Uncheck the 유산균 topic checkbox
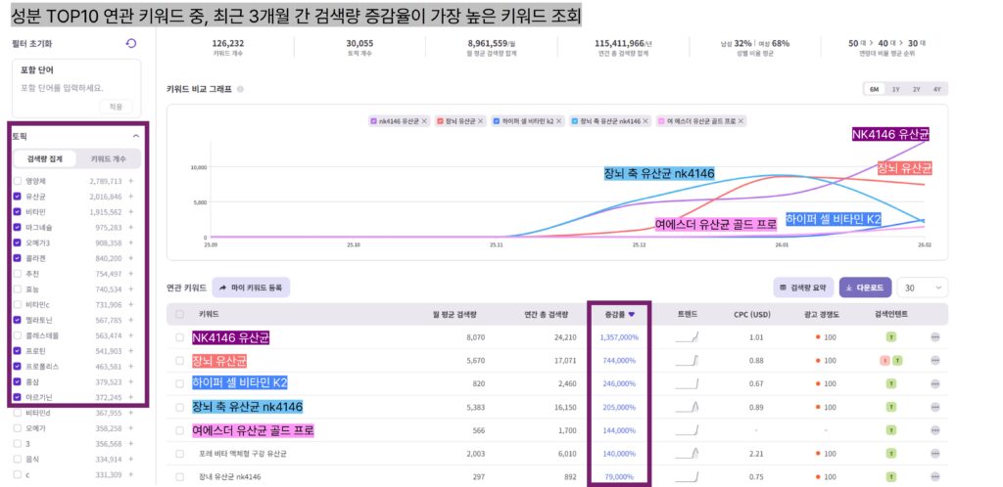 [x=18, y=197]
